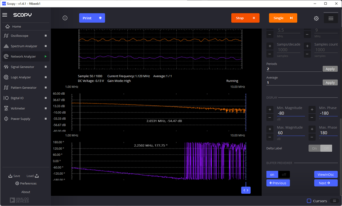Decrease Min. Magnitude with minus button

click(270, 118)
